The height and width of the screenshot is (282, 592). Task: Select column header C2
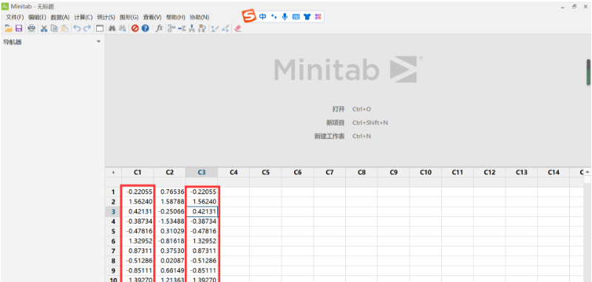click(x=169, y=172)
